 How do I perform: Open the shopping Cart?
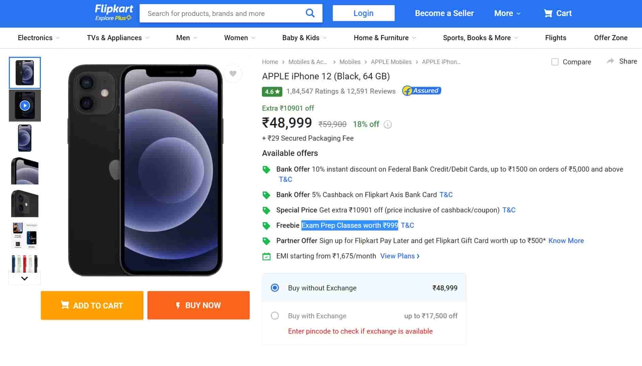[x=558, y=13]
